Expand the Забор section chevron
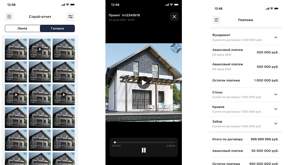The width and height of the screenshot is (294, 165). coord(275,123)
